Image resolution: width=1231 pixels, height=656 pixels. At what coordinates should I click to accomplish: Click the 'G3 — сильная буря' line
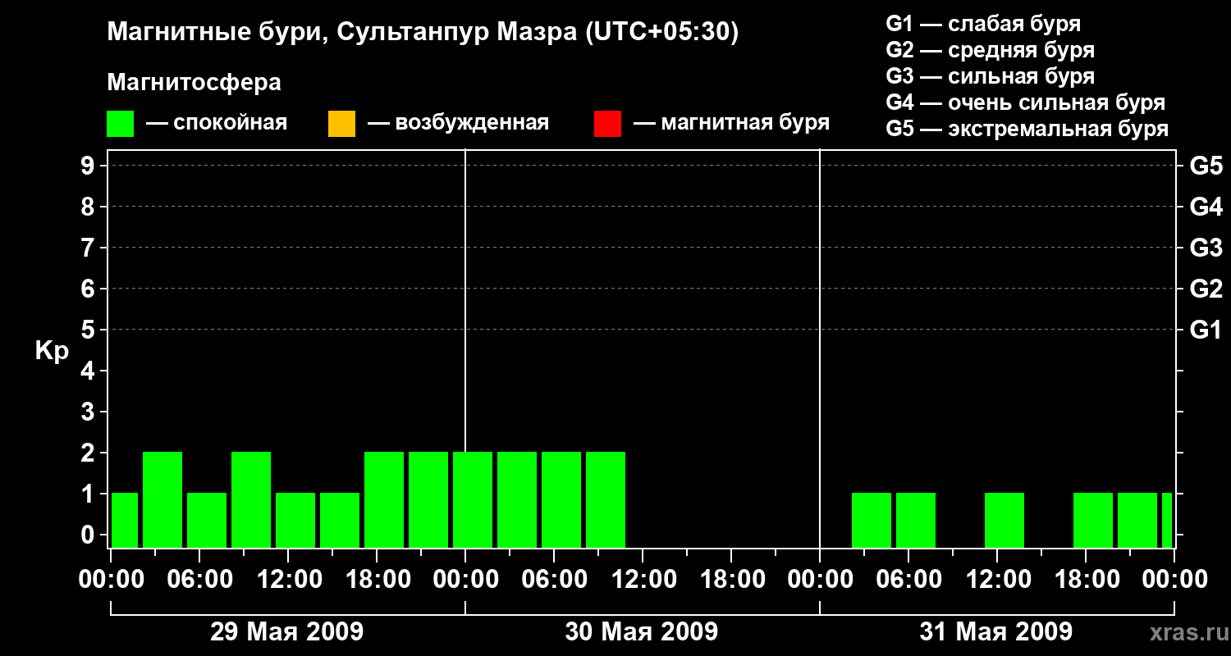[990, 76]
